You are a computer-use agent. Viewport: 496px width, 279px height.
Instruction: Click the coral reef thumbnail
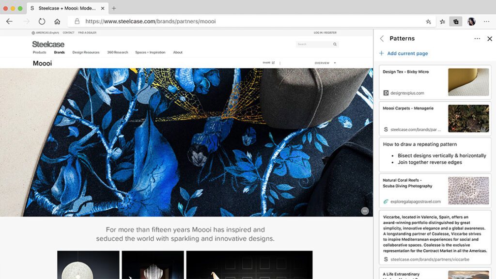(x=468, y=190)
